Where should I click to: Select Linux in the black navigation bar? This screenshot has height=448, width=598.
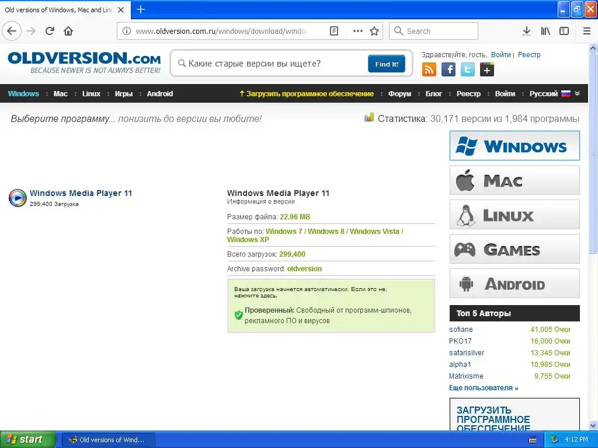pyautogui.click(x=91, y=94)
